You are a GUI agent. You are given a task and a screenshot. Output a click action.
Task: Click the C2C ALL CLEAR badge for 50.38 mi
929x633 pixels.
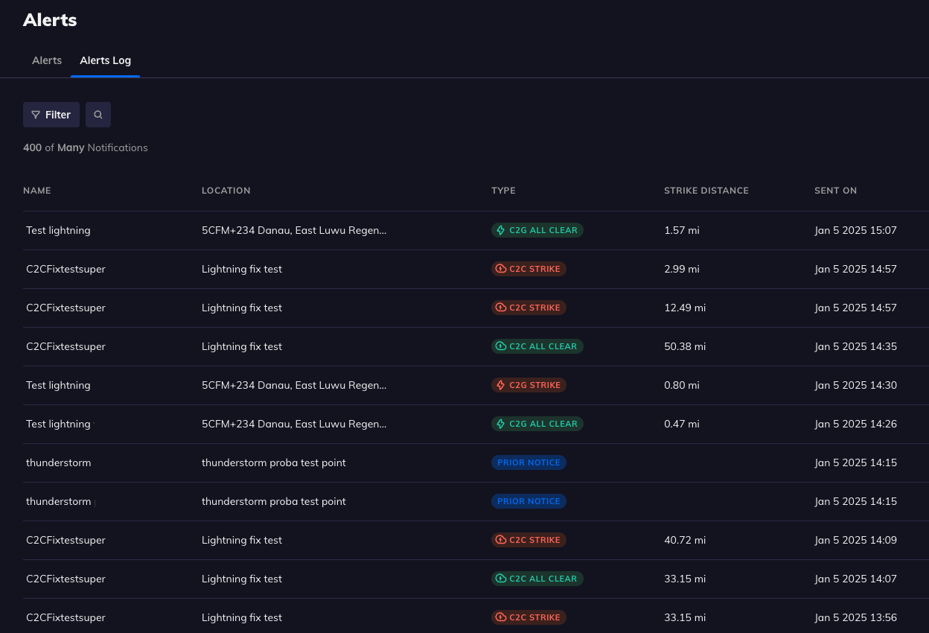click(537, 346)
